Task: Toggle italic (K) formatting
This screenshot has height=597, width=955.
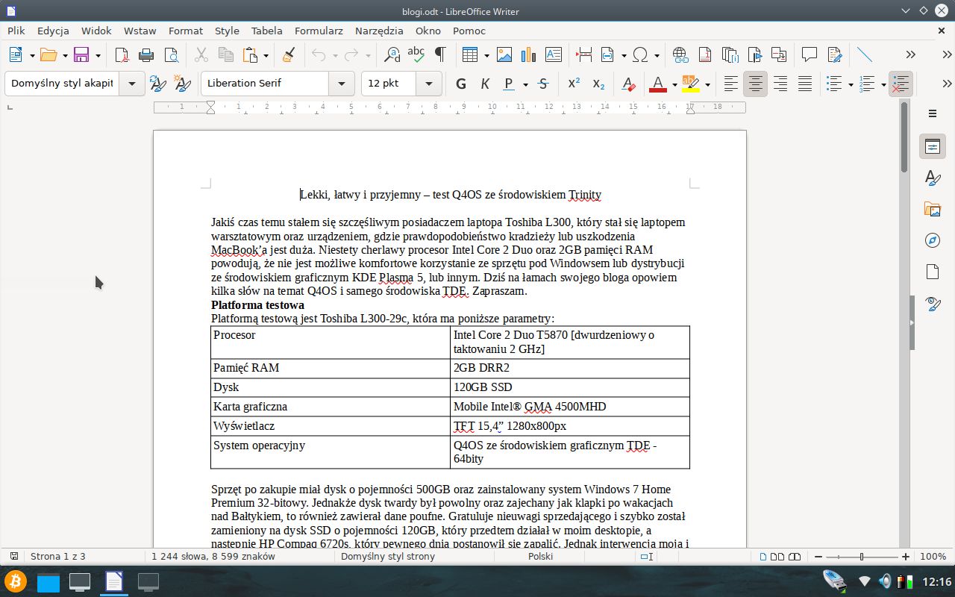Action: (x=486, y=84)
